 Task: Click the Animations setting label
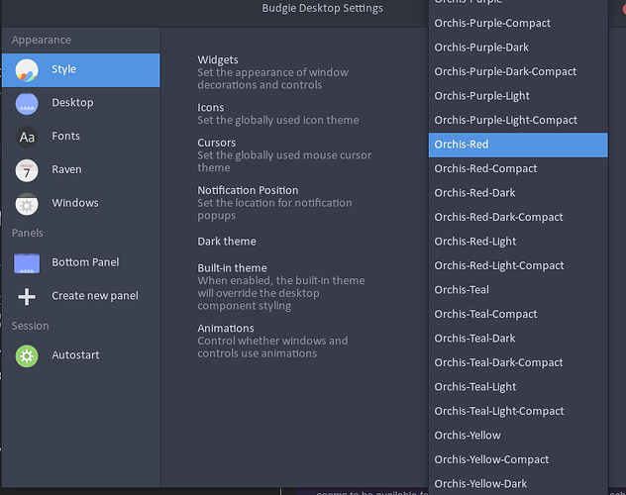(x=226, y=329)
